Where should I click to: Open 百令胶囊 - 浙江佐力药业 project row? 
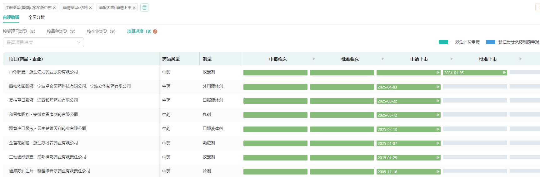pyautogui.click(x=43, y=72)
